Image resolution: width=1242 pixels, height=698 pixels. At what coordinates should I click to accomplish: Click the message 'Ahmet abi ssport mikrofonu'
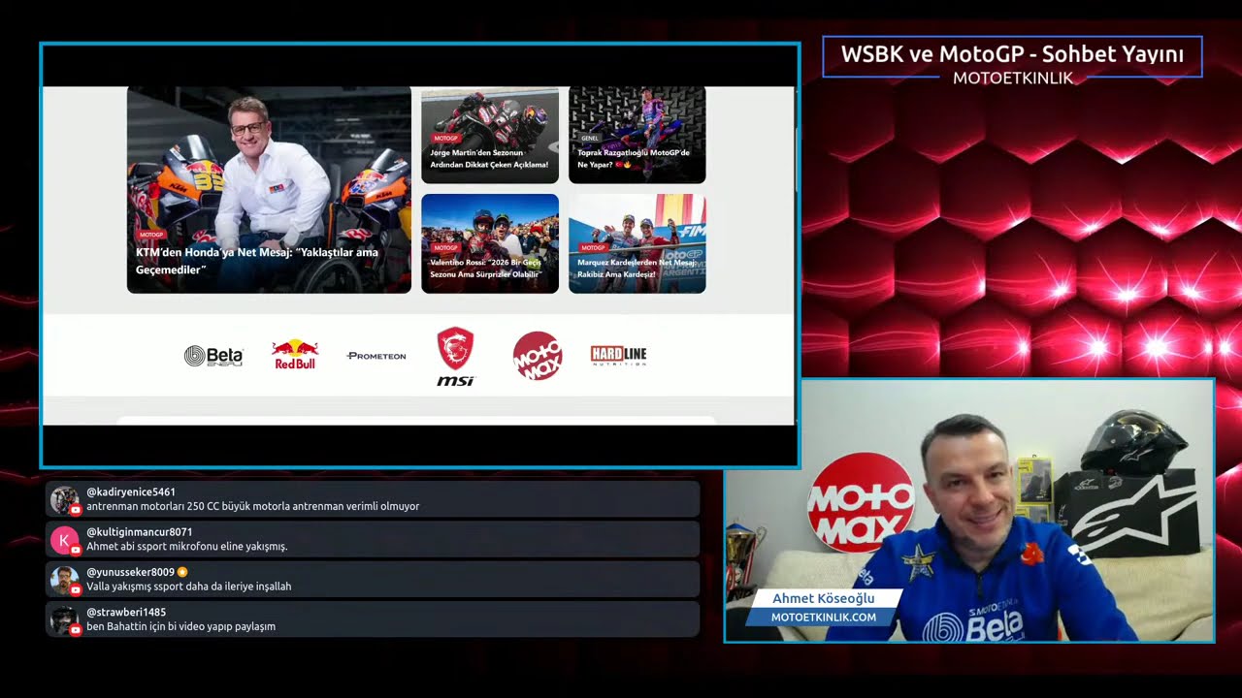pos(187,547)
